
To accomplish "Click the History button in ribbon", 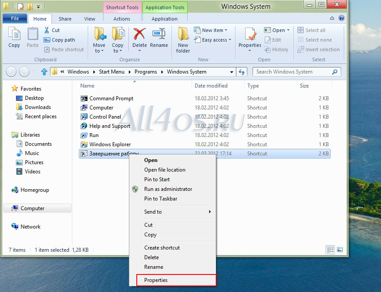I will [x=276, y=49].
